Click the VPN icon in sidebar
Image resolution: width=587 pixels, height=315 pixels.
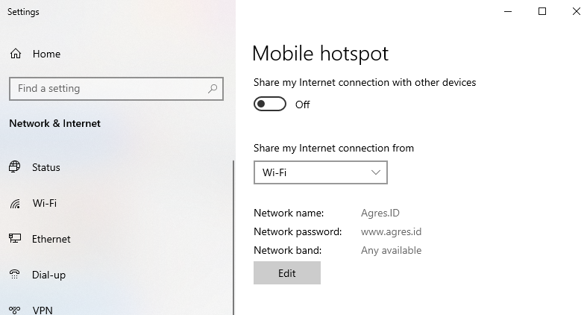pyautogui.click(x=15, y=310)
